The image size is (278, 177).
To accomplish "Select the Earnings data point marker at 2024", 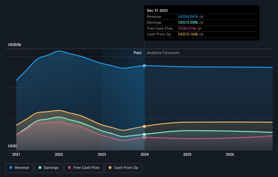I will (144, 134).
